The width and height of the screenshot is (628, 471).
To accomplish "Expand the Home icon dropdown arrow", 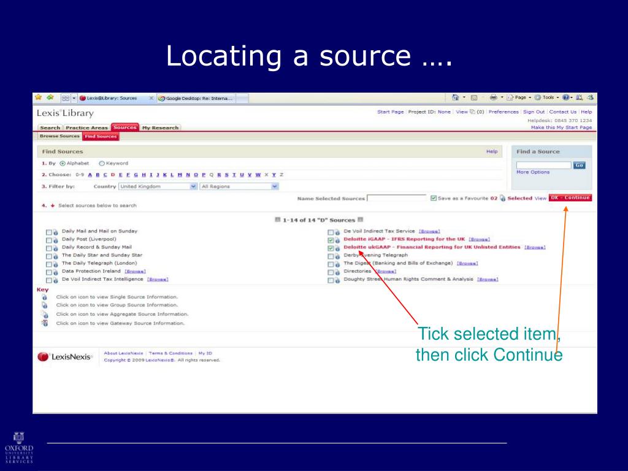I will click(x=464, y=98).
